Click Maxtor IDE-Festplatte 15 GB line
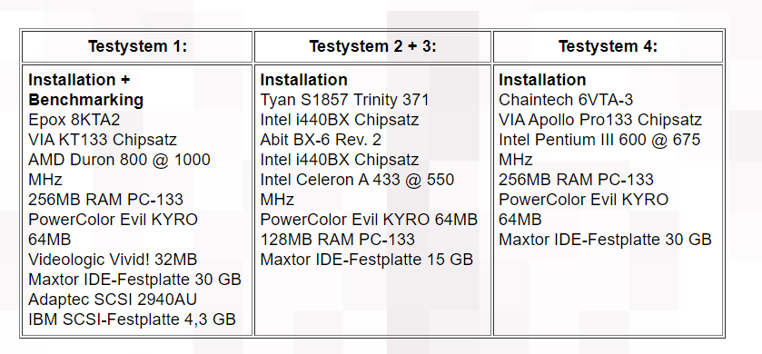The height and width of the screenshot is (354, 762). [366, 260]
